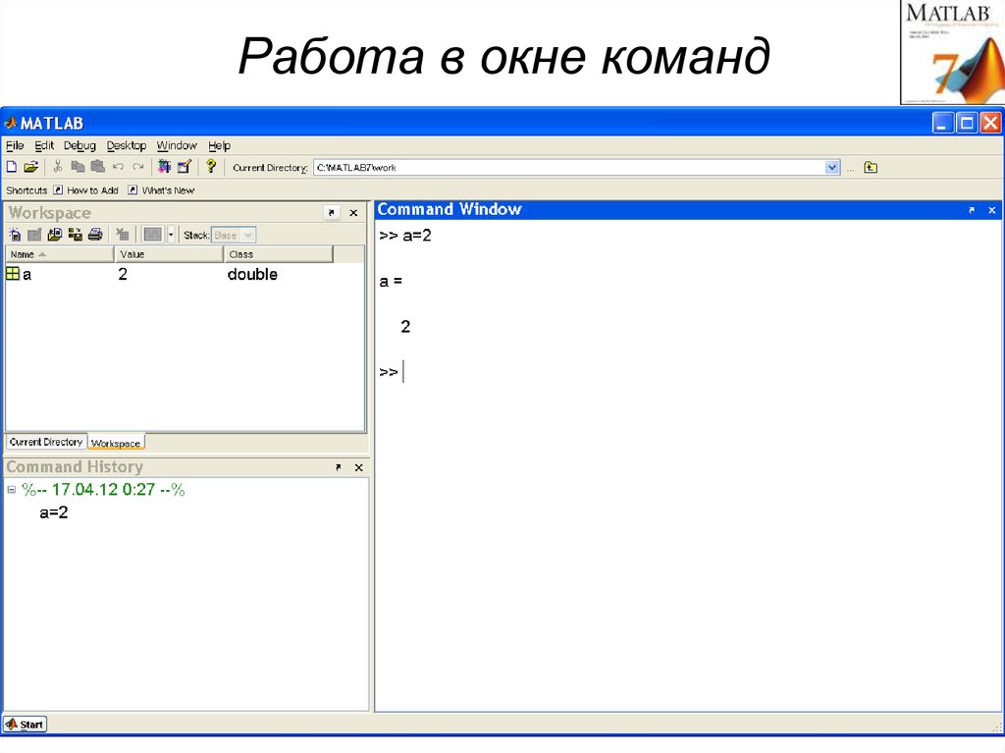The height and width of the screenshot is (753, 1005).
Task: Open the Desktop menu
Action: click(127, 145)
